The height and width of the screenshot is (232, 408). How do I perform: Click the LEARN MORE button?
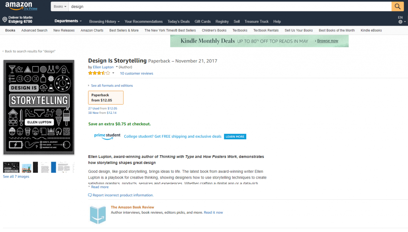pos(235,136)
